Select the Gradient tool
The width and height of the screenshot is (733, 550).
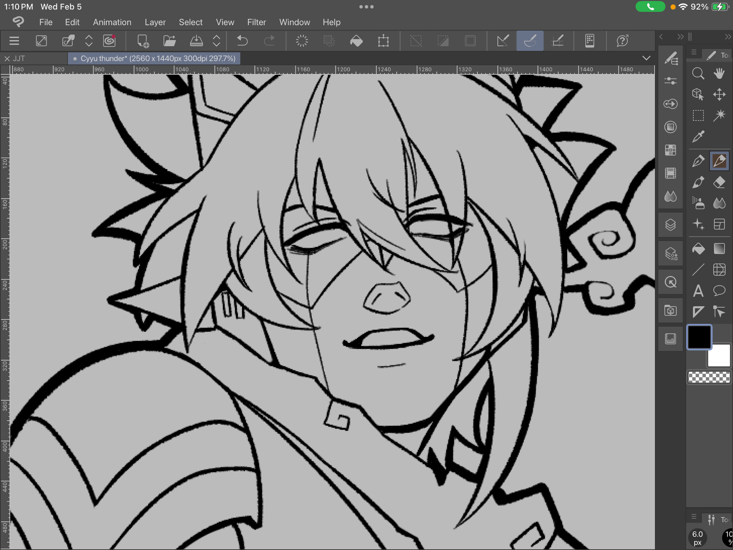(x=719, y=249)
